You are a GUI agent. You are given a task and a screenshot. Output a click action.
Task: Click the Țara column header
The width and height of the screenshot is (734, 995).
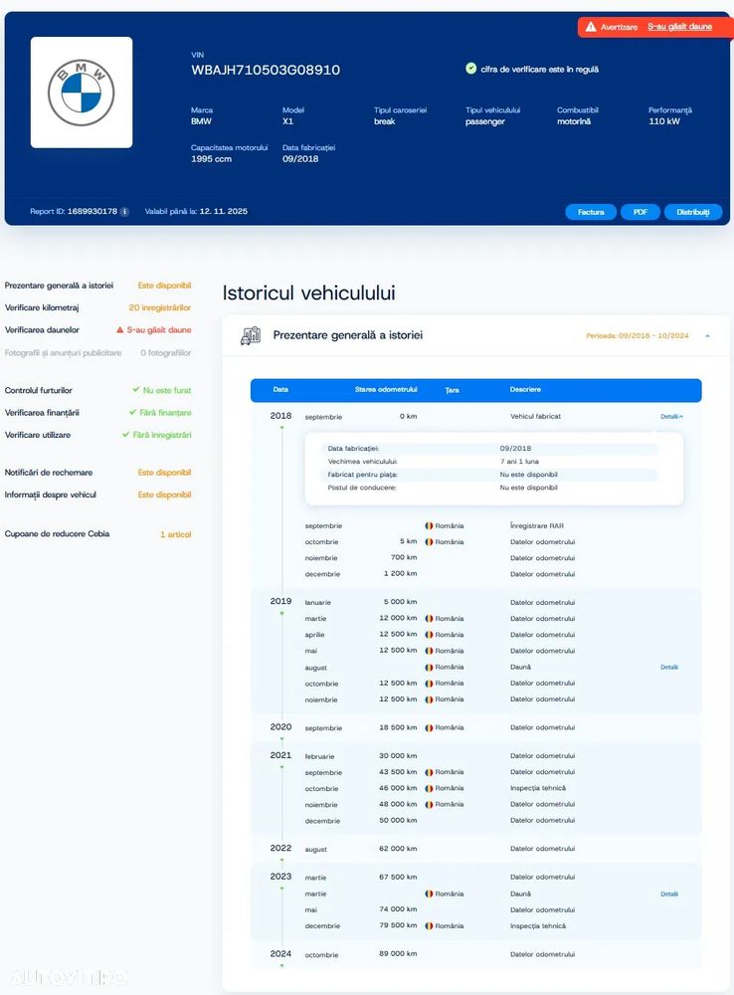452,390
